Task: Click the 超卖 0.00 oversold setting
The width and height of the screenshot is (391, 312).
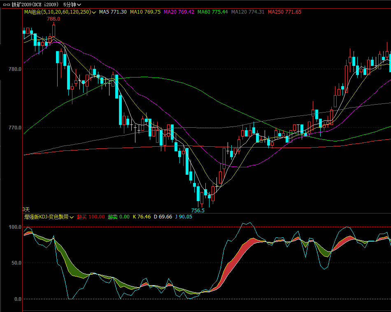Action: pyautogui.click(x=119, y=217)
